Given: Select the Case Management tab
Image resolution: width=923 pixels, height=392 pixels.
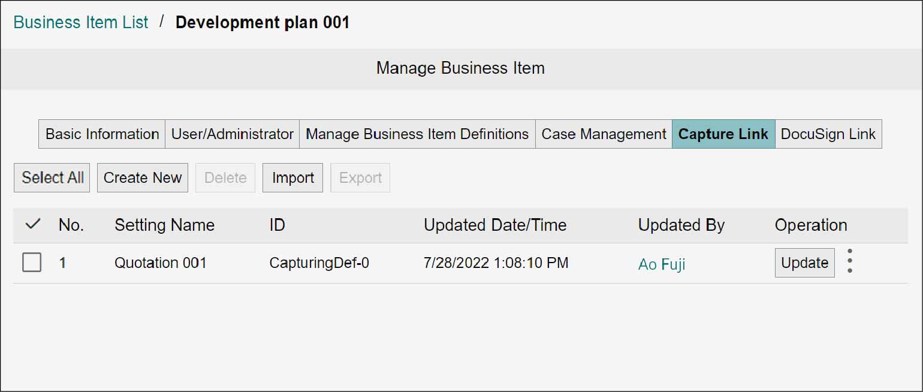Looking at the screenshot, I should [x=604, y=134].
